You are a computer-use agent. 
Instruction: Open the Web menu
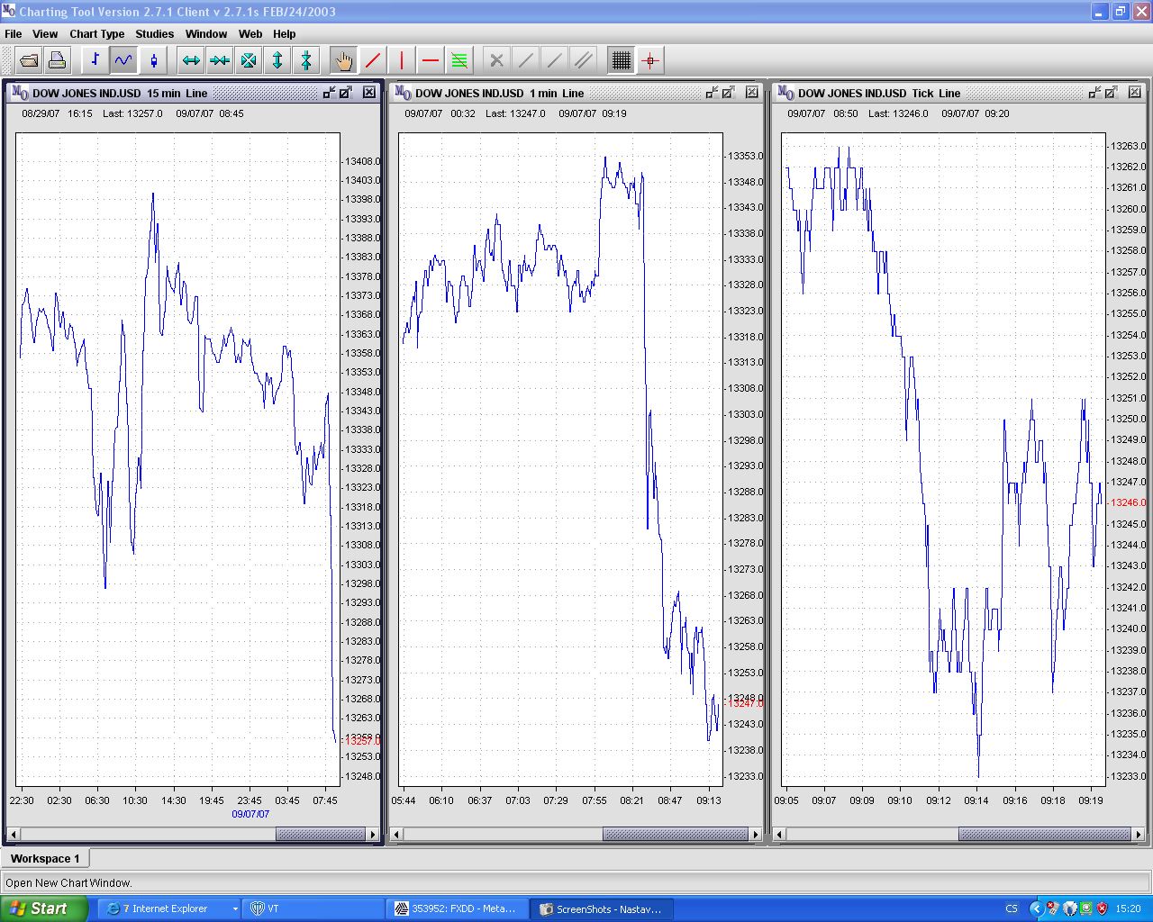pos(250,34)
